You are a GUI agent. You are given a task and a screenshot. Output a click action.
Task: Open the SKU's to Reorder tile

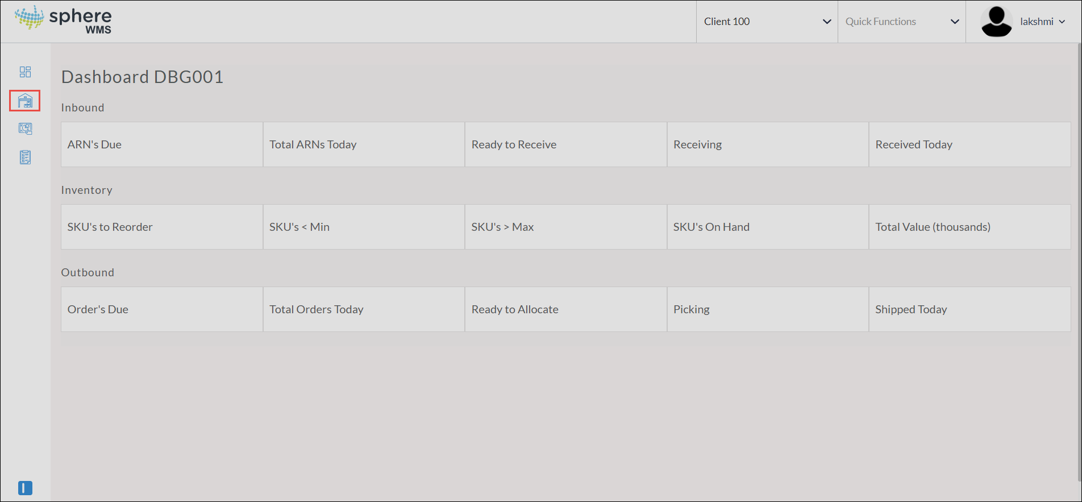tap(162, 227)
